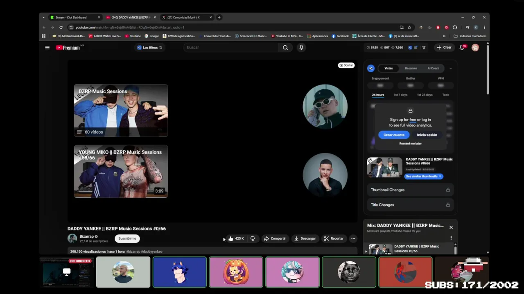The image size is (524, 294).
Task: Expand Title Changes section
Action: tap(410, 205)
